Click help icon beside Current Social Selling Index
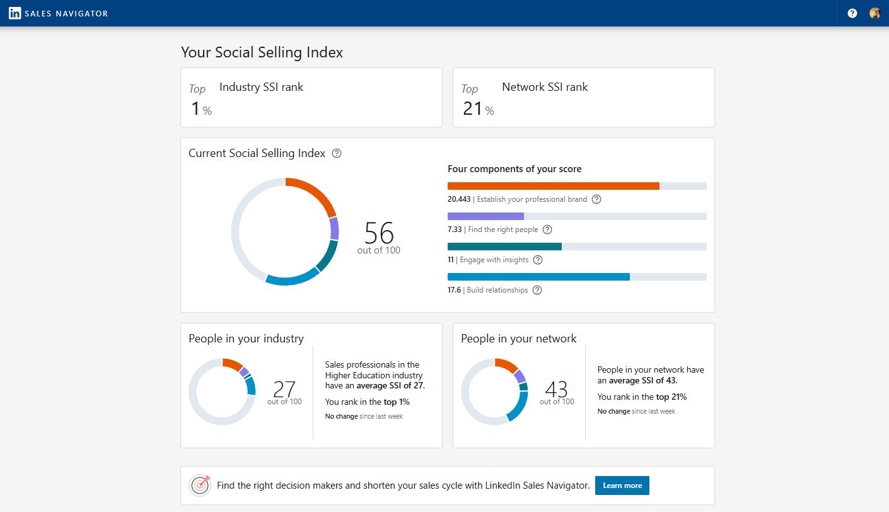Viewport: 889px width, 512px height. pos(337,153)
